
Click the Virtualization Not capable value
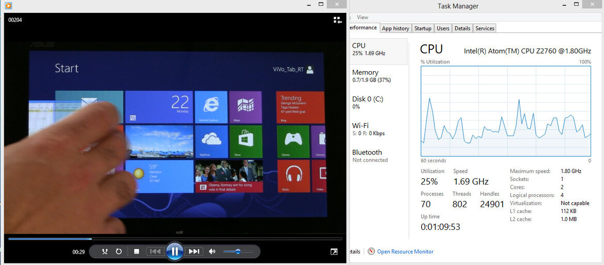pos(575,203)
